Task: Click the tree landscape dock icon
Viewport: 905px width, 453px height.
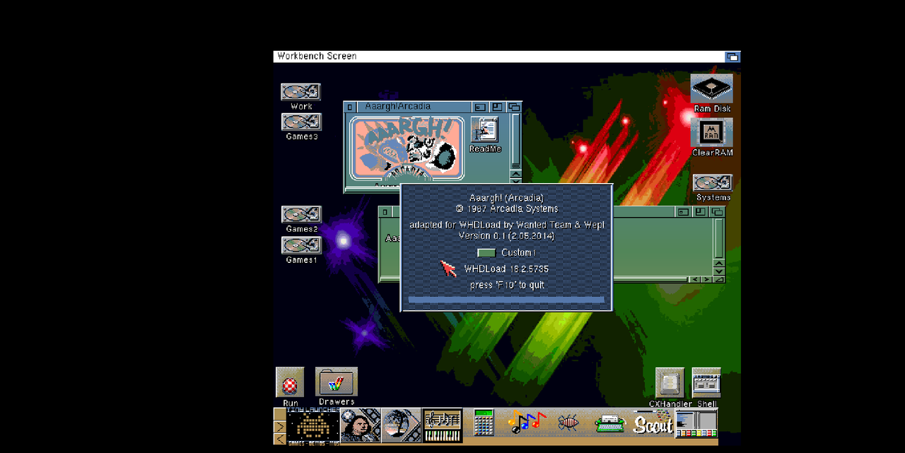Action: (402, 425)
